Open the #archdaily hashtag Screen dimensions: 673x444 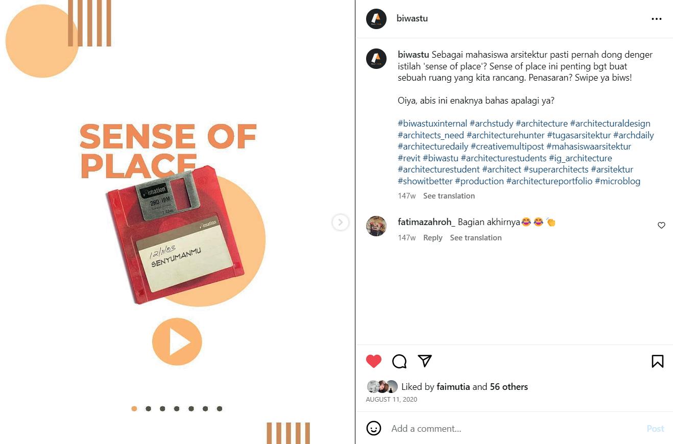click(x=633, y=135)
